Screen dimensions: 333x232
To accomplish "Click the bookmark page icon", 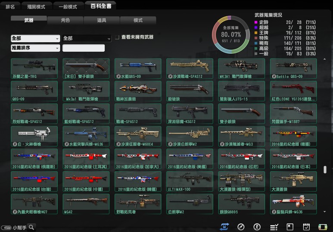I will (x=290, y=227).
